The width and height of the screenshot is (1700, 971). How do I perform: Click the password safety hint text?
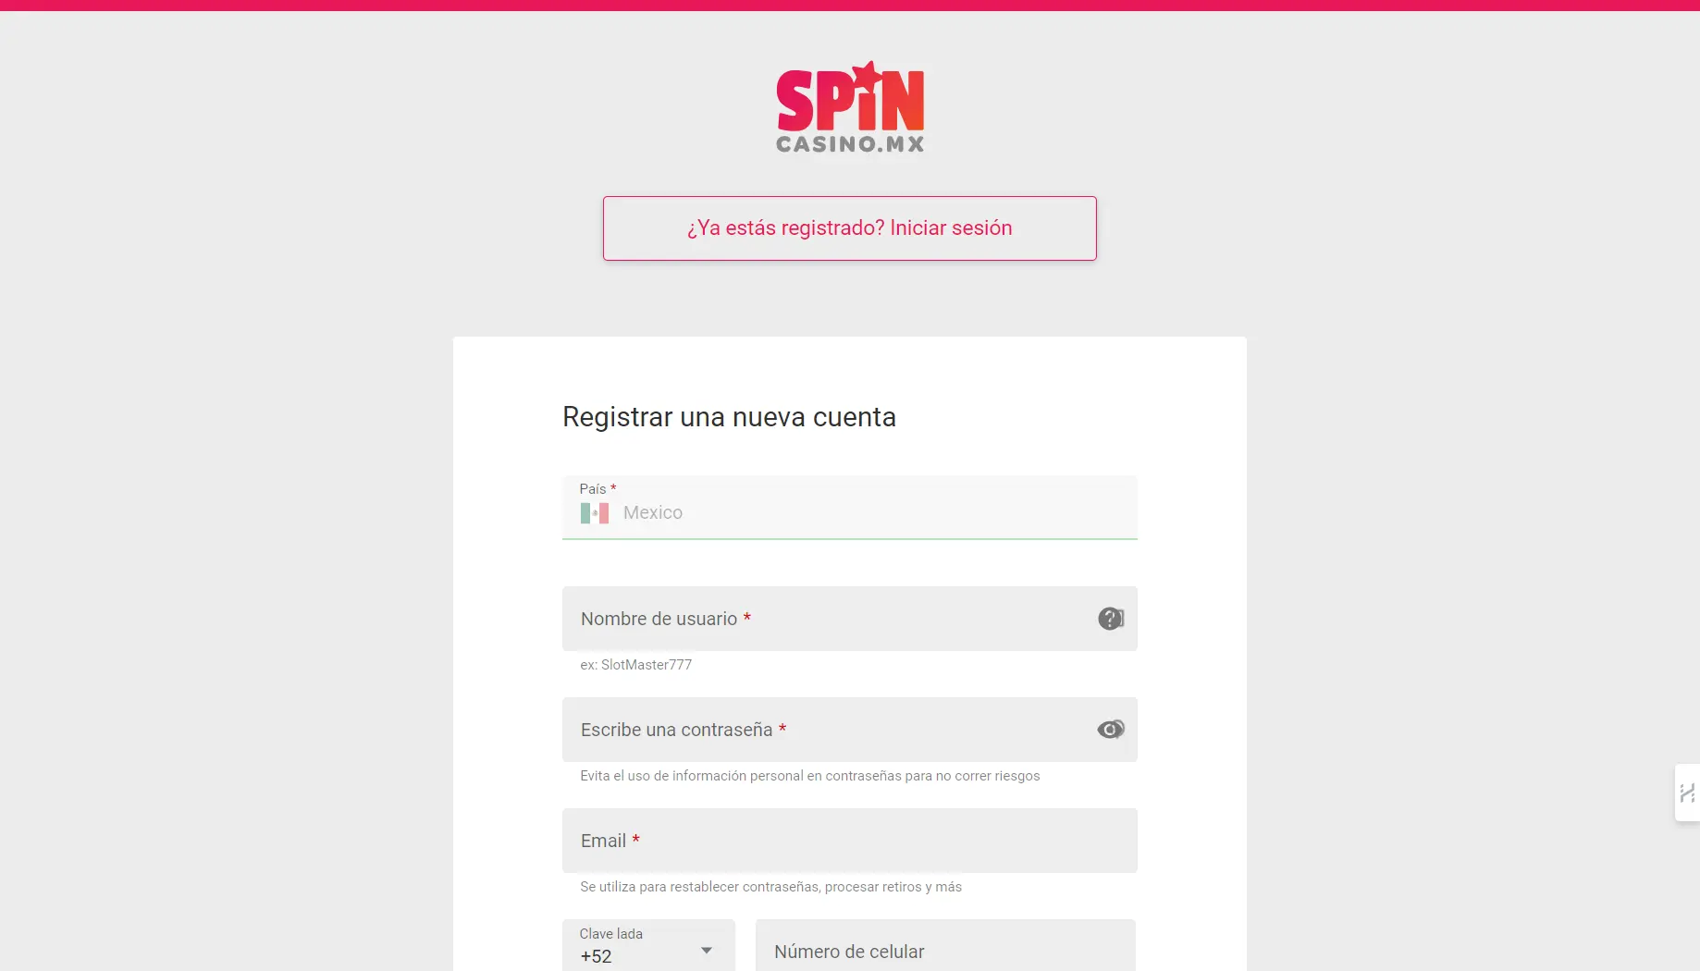[x=809, y=776]
